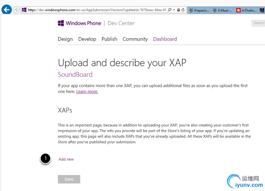Viewport: 265px width, 191px height.
Task: Open the Learn more link
Action: [x=87, y=91]
